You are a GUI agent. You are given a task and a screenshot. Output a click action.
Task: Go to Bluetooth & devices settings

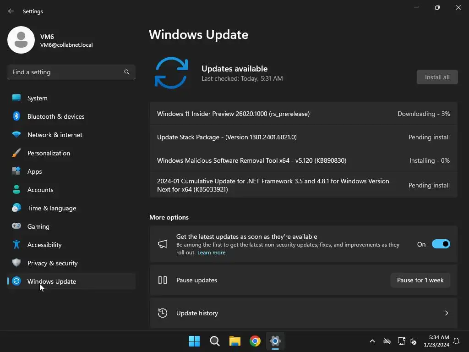pos(71,116)
